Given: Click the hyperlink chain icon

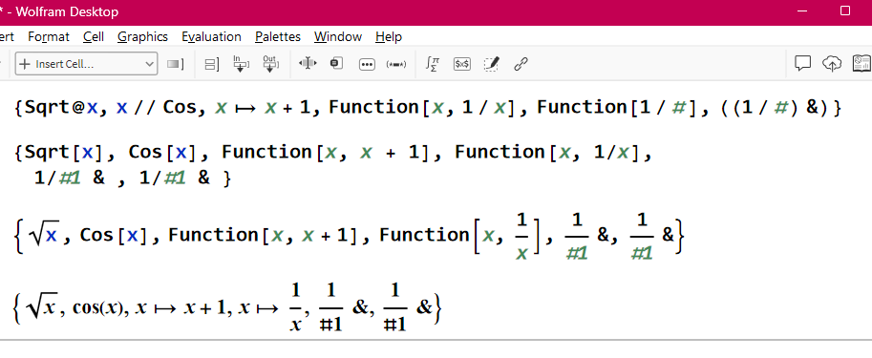Looking at the screenshot, I should [x=521, y=64].
